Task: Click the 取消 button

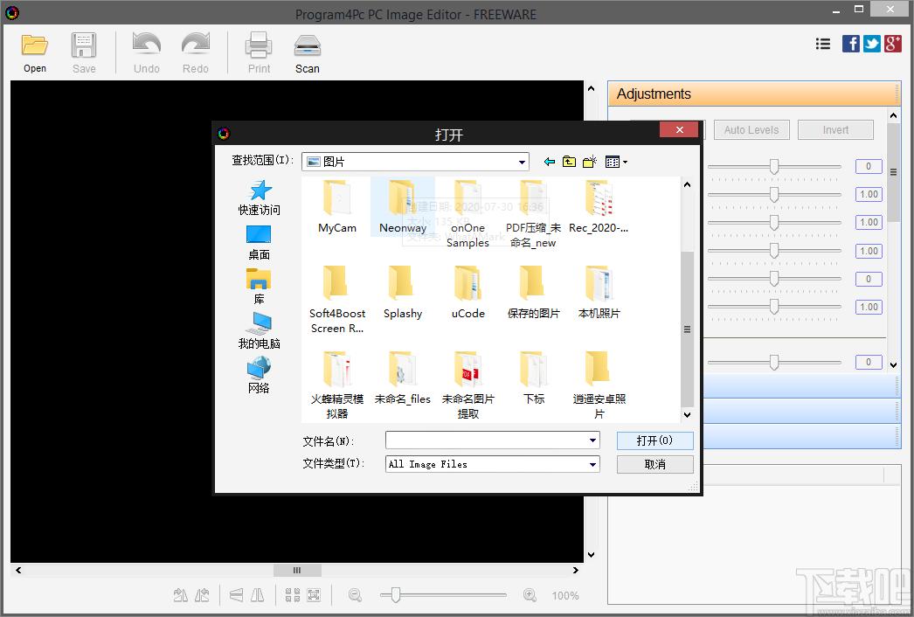Action: (x=654, y=464)
